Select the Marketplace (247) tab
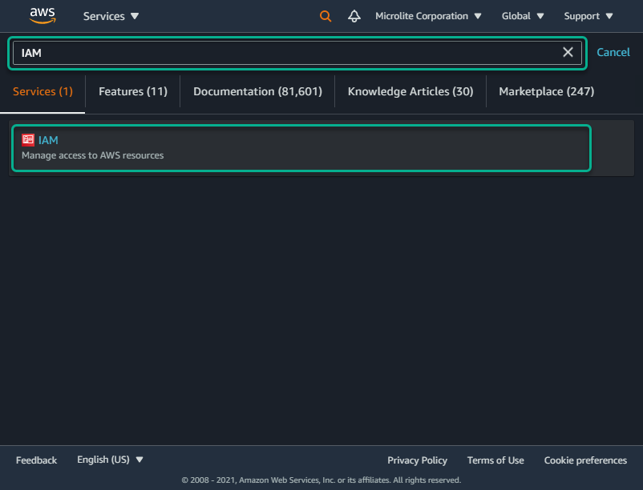 coord(546,91)
